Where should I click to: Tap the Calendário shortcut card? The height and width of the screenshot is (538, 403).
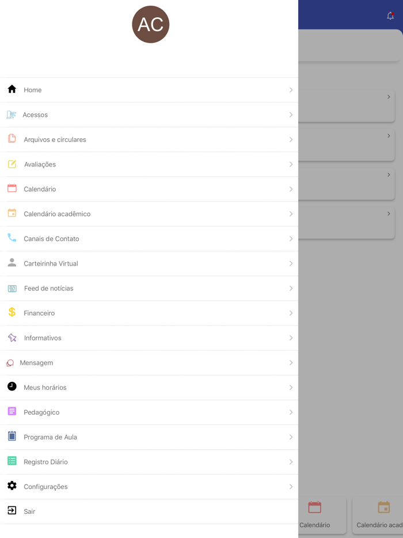pos(315,515)
